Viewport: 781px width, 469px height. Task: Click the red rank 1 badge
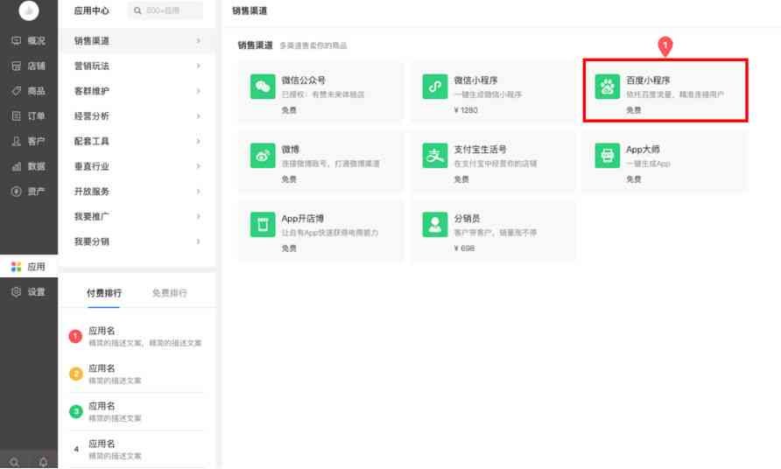click(x=75, y=337)
